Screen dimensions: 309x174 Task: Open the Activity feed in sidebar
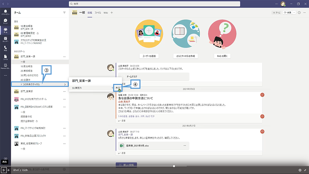[5, 12]
